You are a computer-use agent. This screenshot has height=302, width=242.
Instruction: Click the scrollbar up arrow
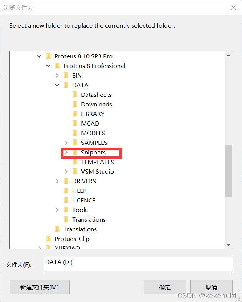click(x=229, y=56)
